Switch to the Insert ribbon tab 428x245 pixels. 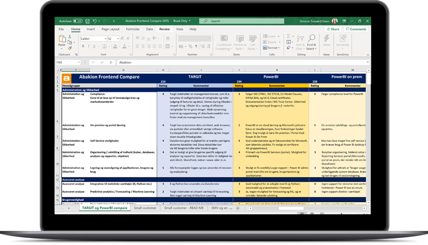coord(90,29)
